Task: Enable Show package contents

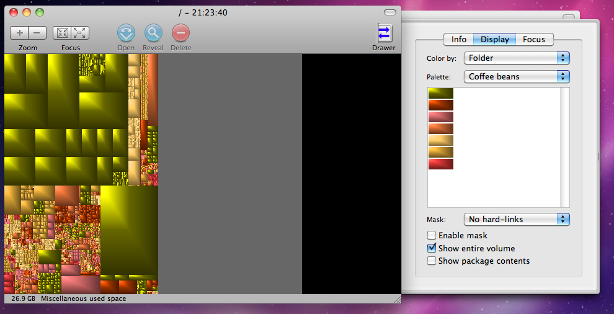Action: [432, 261]
